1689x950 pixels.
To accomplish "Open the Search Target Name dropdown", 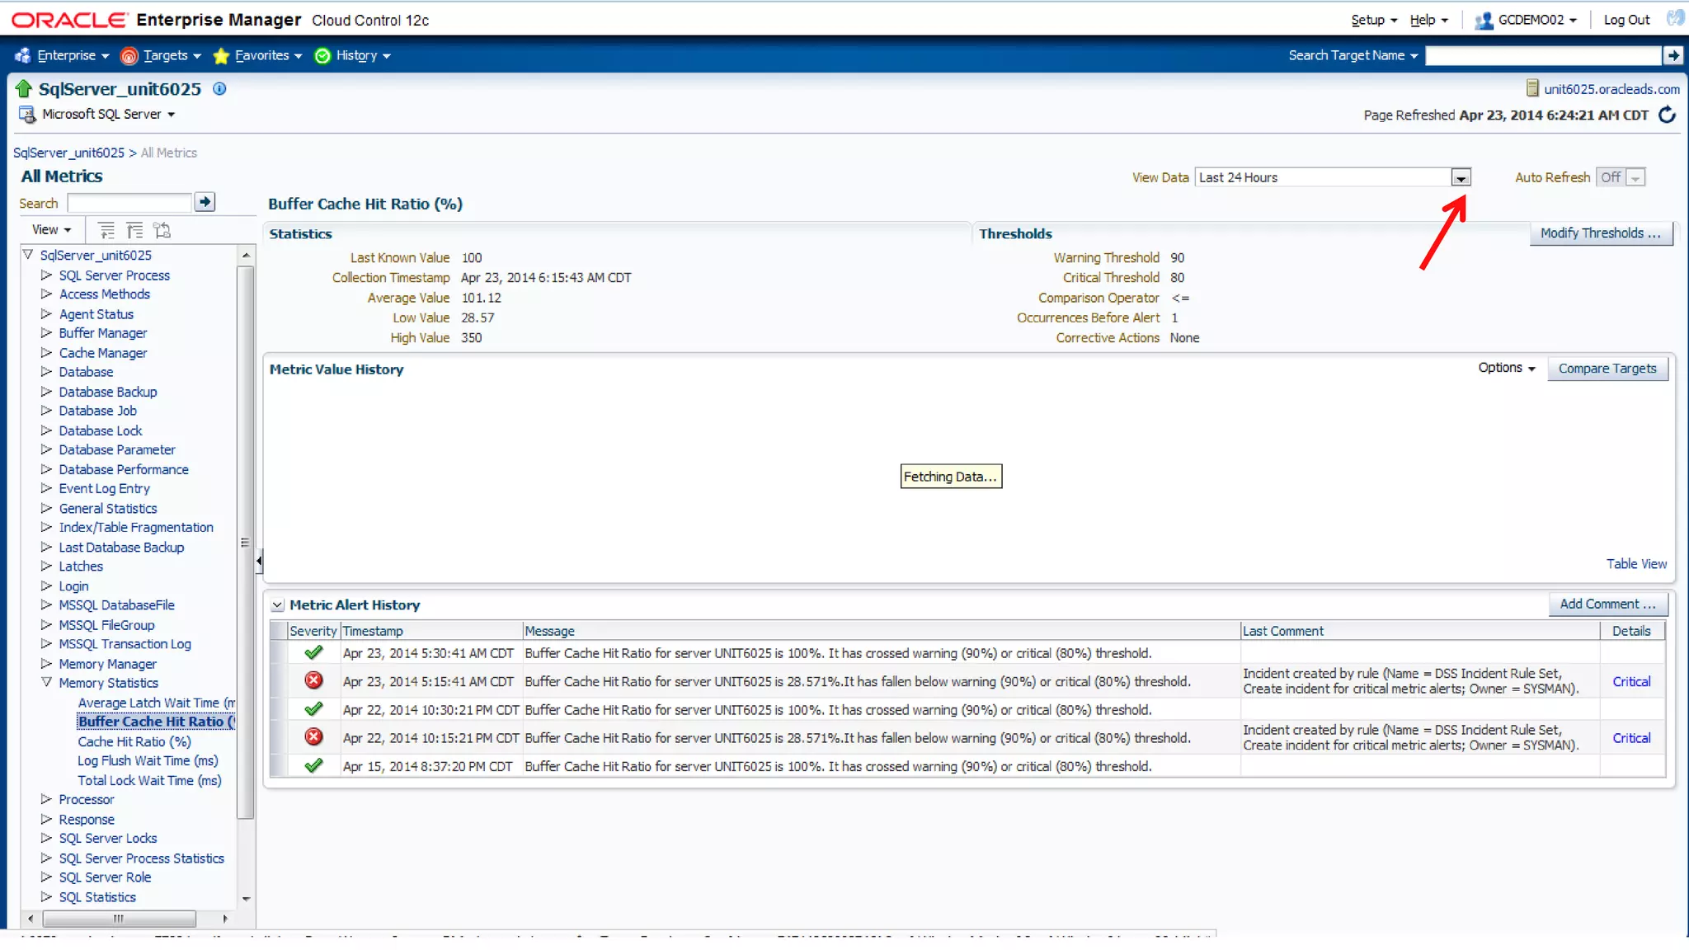I will coord(1414,55).
